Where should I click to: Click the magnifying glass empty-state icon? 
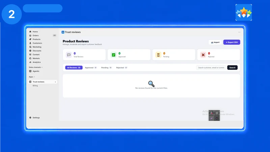pos(151,84)
